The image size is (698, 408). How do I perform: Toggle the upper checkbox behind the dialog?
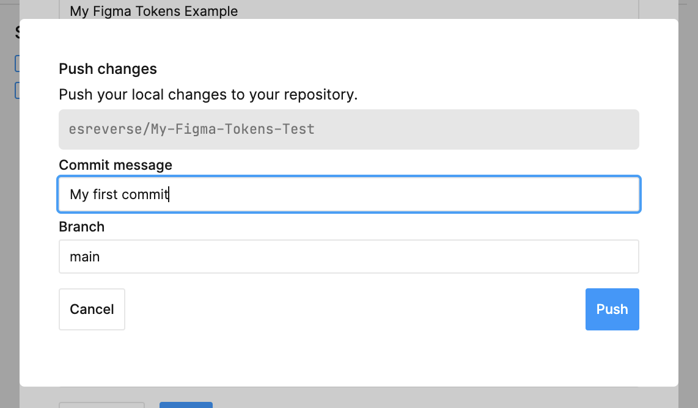tap(17, 64)
